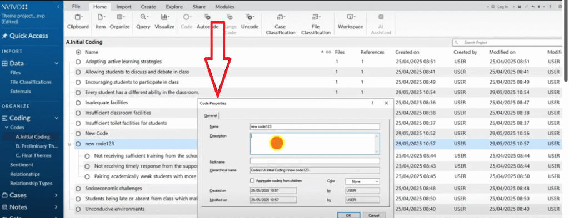The height and width of the screenshot is (218, 569).
Task: Select the circle for New Code
Action: click(78, 133)
